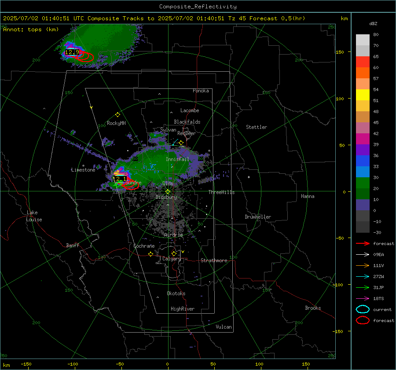Click the RockyMH label

pos(116,123)
